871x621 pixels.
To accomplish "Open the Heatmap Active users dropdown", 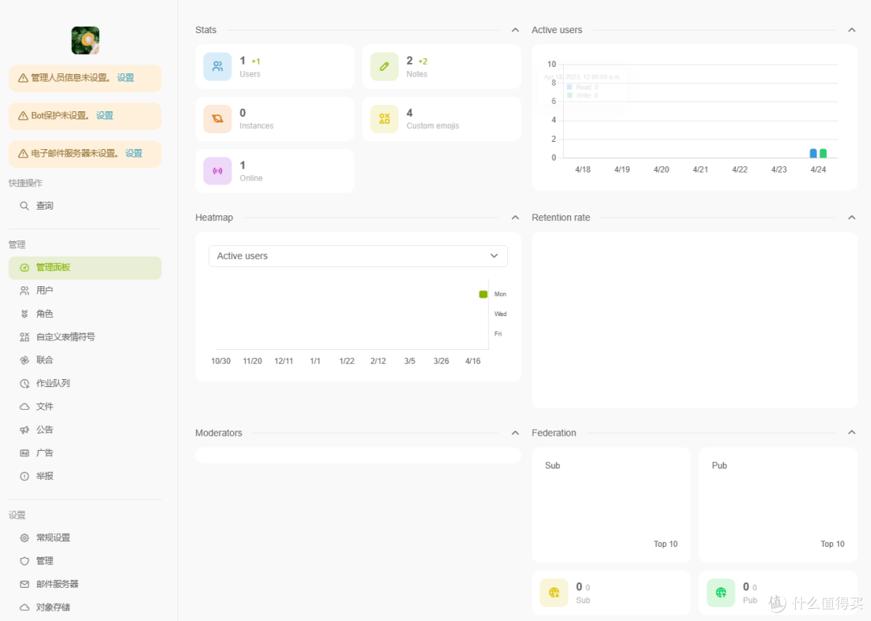I will (358, 256).
